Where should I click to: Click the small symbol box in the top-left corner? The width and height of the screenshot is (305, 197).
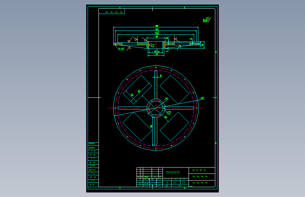click(x=112, y=12)
